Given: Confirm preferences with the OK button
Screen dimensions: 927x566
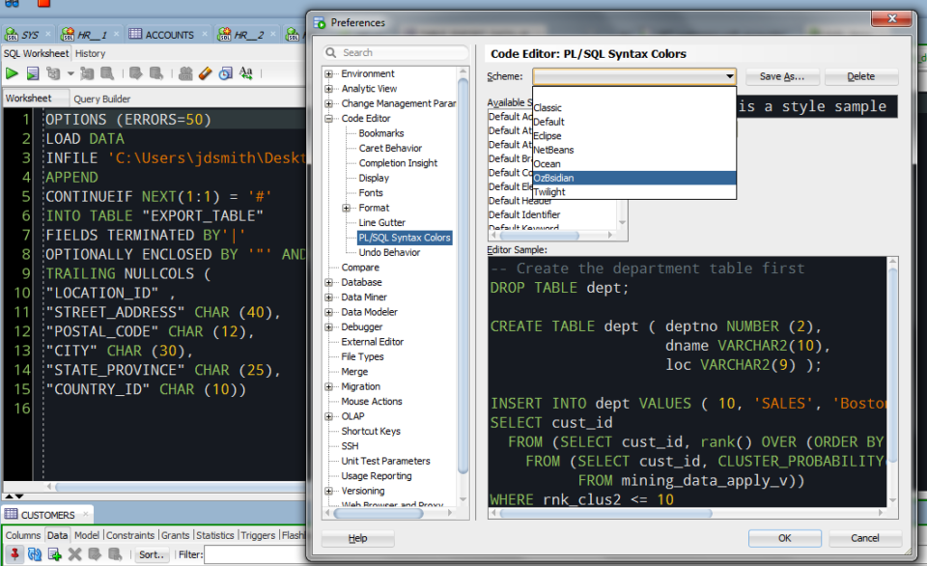Looking at the screenshot, I should pos(784,538).
